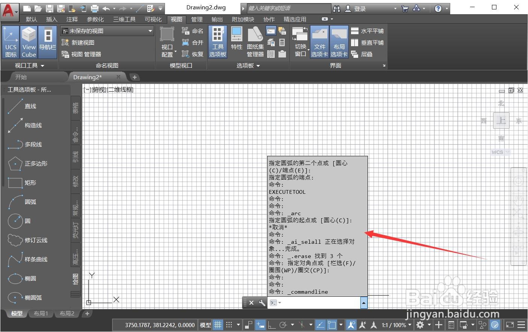Toggle UCS 图标 display

pos(11,42)
